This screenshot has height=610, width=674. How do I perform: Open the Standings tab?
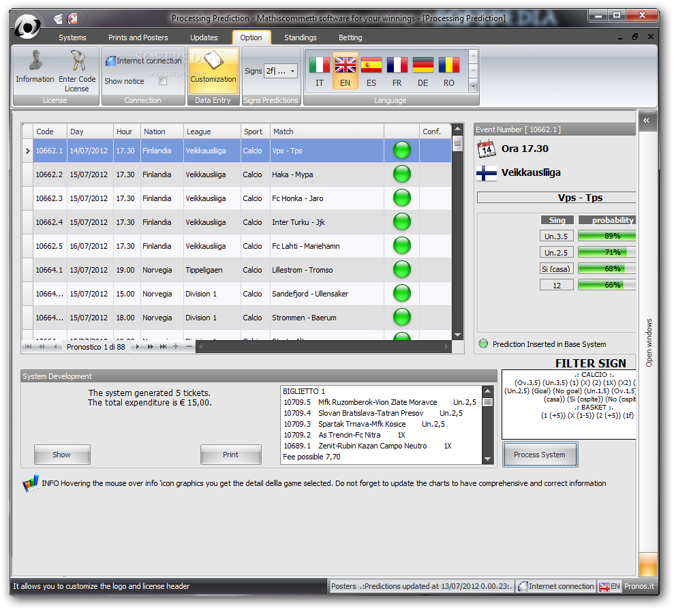[300, 37]
